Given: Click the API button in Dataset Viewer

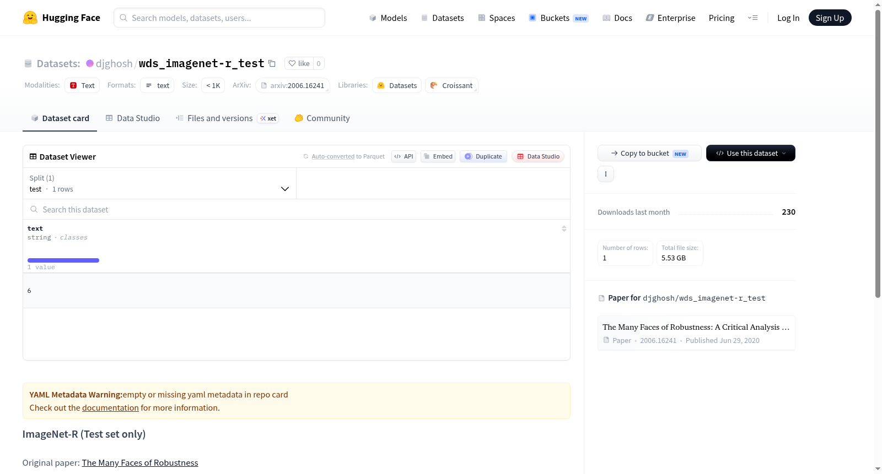Looking at the screenshot, I should pos(404,156).
